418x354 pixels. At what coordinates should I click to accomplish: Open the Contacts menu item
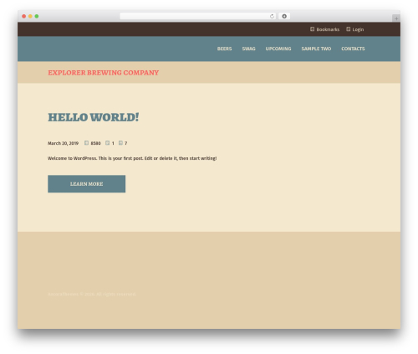(x=353, y=49)
